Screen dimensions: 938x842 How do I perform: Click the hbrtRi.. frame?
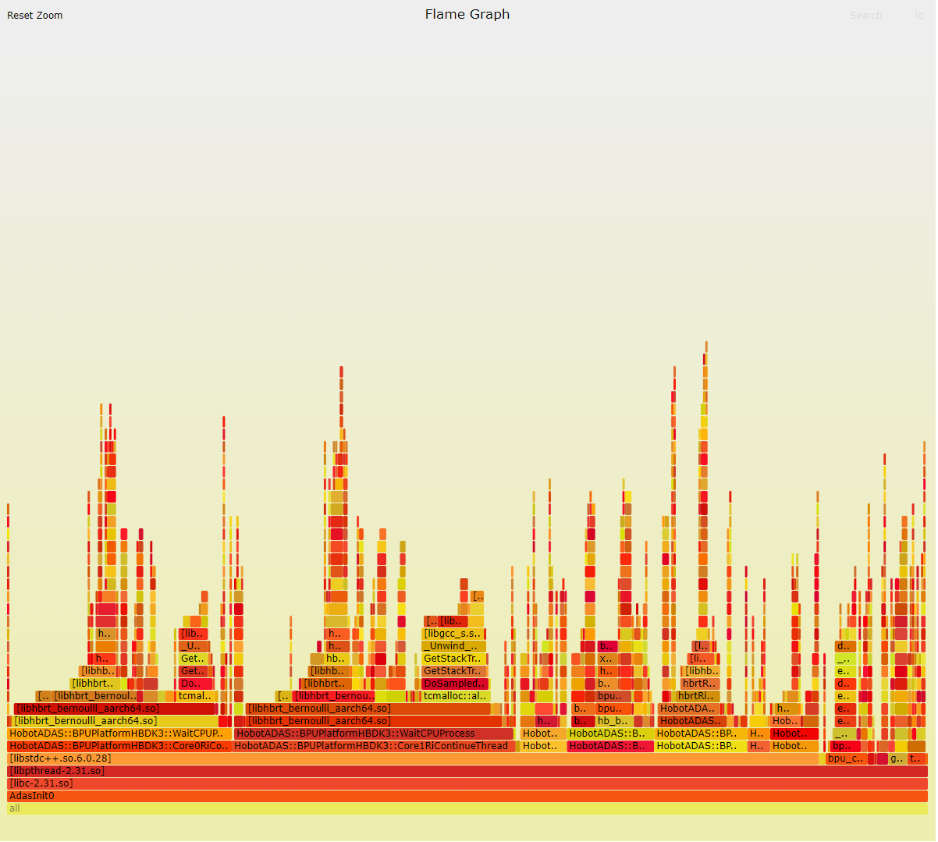pyautogui.click(x=696, y=696)
